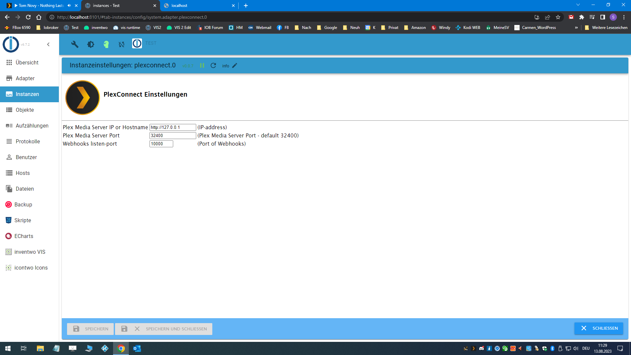
Task: Open a new browser tab
Action: [246, 6]
